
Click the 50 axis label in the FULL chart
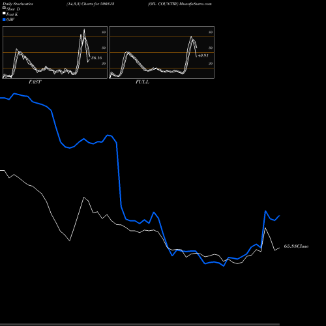click(x=211, y=48)
